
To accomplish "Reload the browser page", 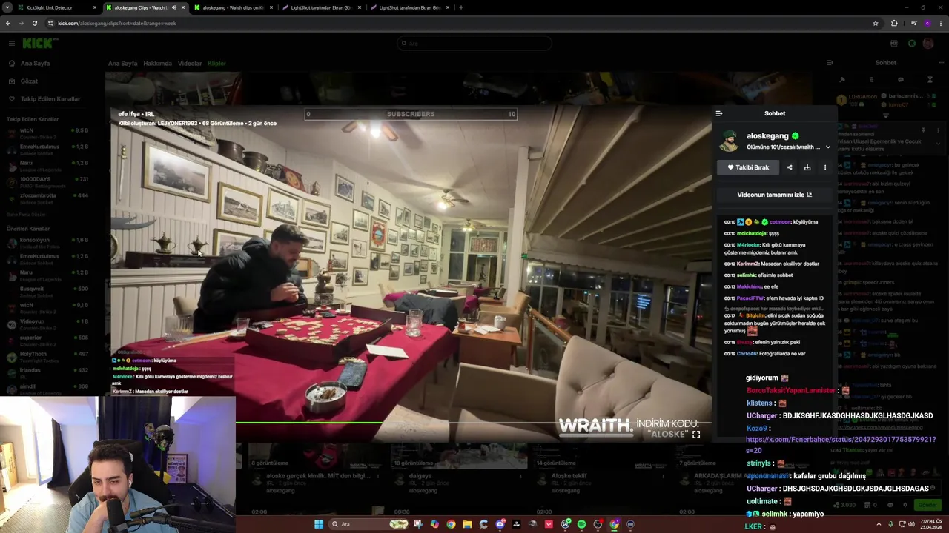I will pyautogui.click(x=34, y=23).
